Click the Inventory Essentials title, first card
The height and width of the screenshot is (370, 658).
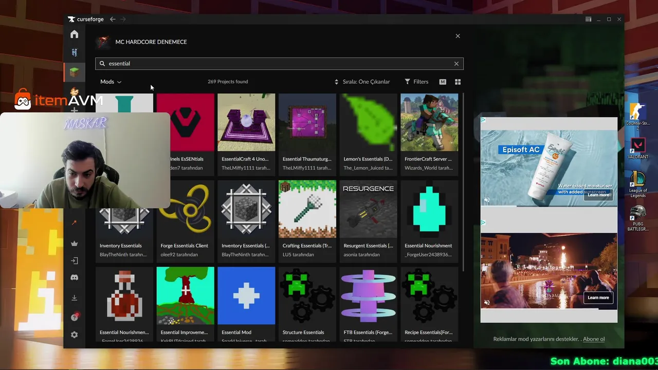click(x=120, y=246)
